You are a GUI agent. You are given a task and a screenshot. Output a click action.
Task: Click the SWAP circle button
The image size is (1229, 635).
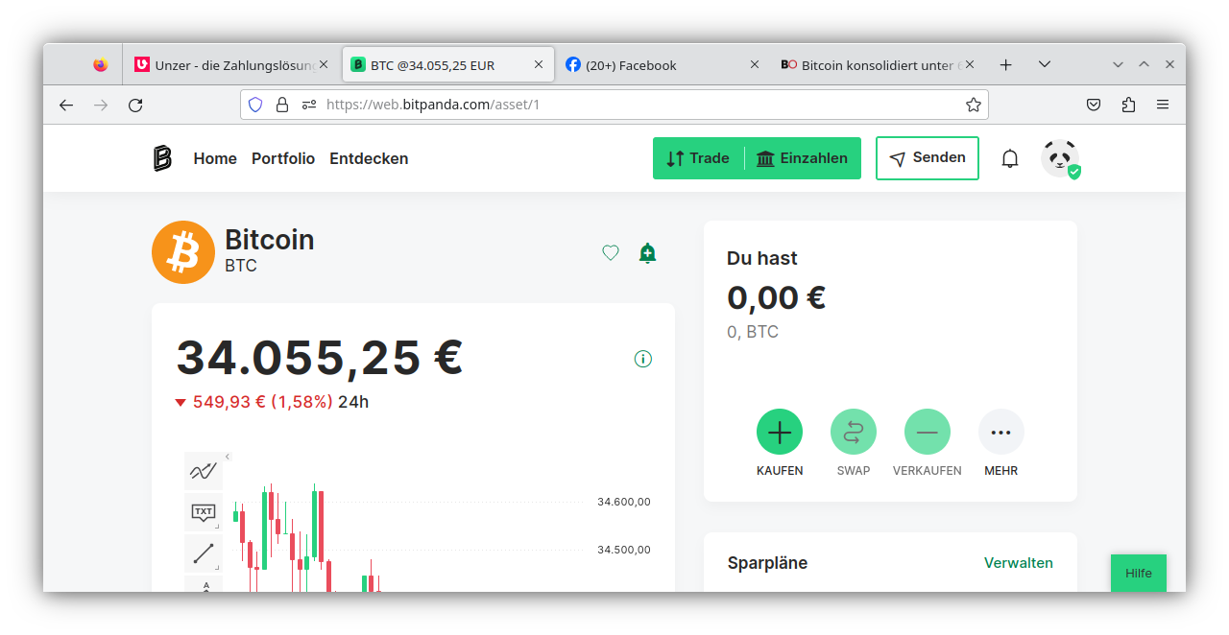pos(853,432)
